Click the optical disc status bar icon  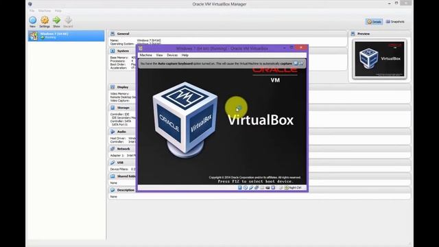246,187
